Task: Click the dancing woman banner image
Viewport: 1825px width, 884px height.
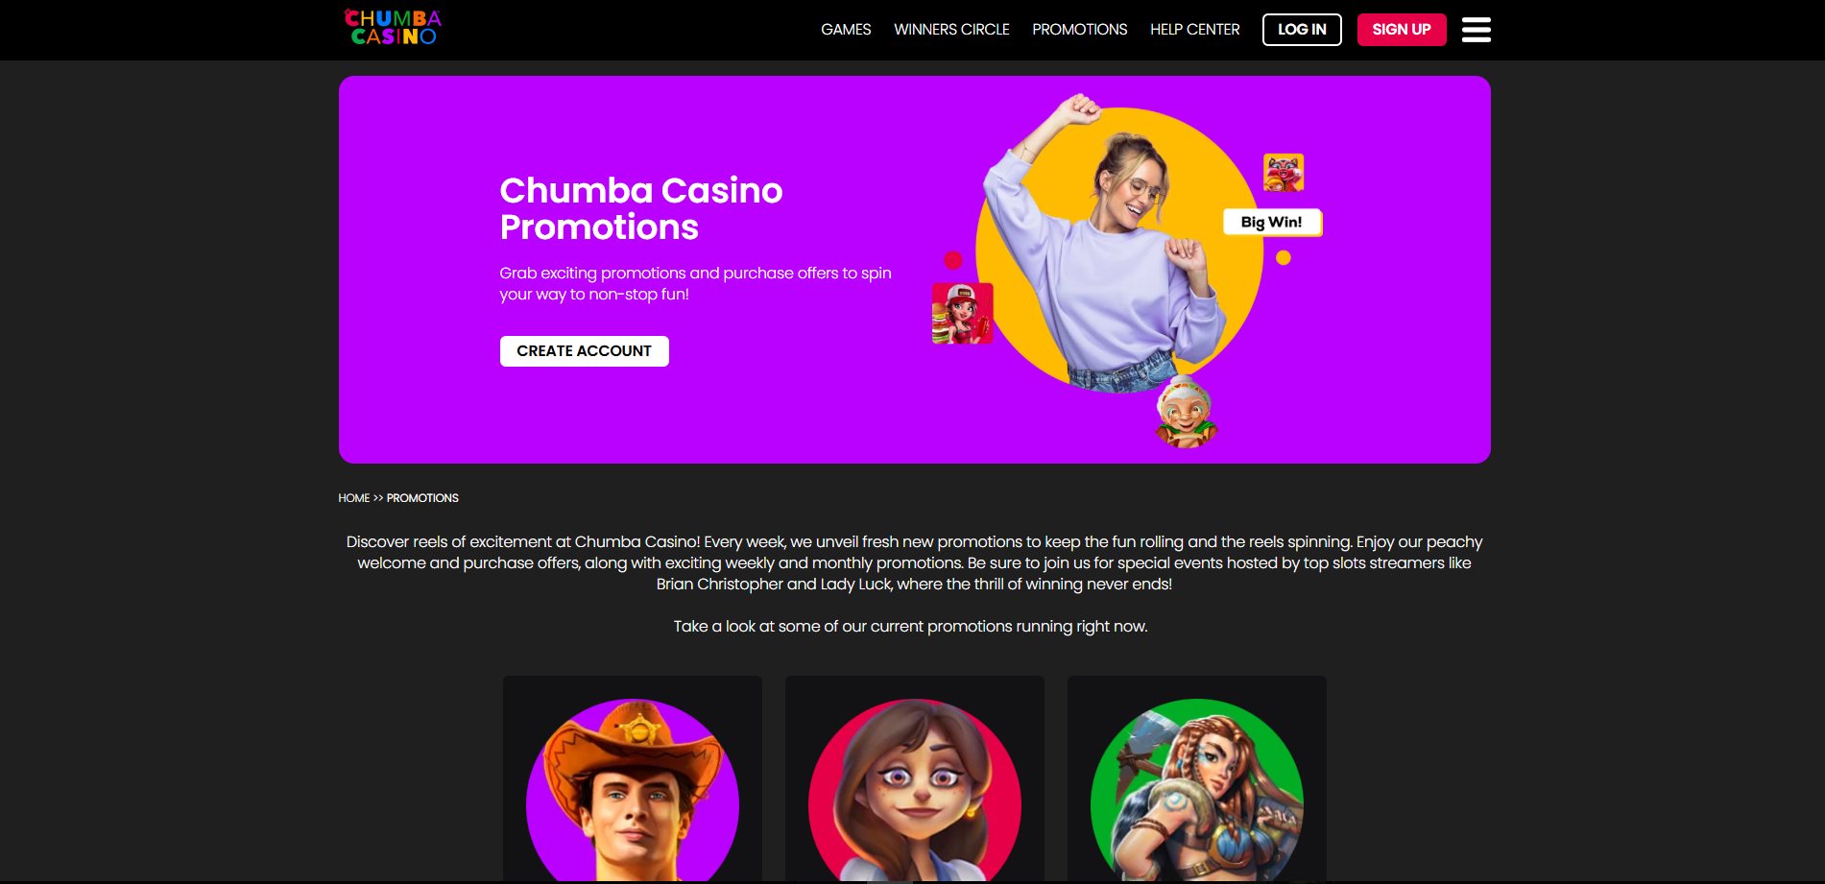Action: pyautogui.click(x=1114, y=245)
